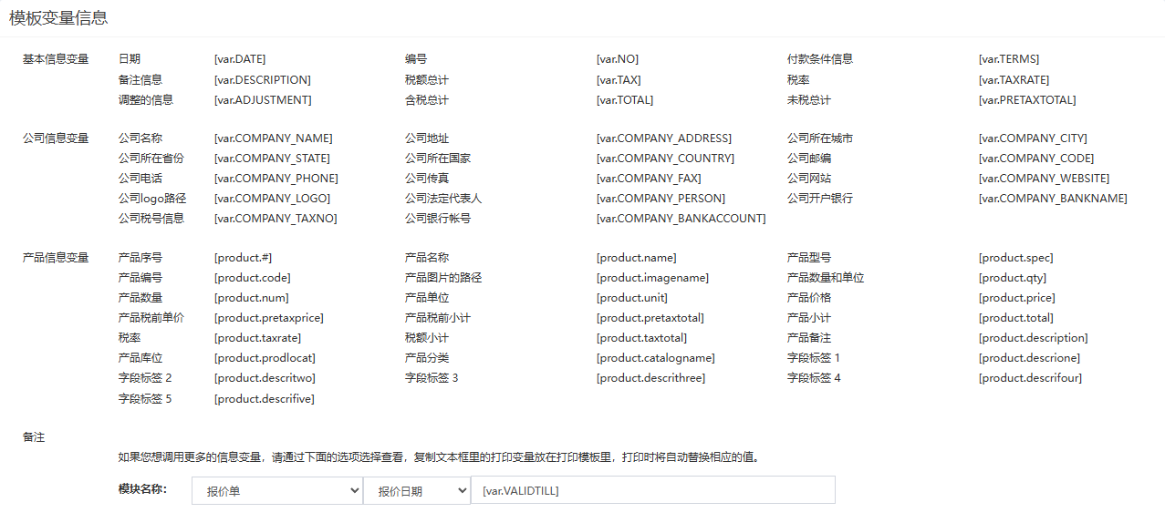Select the [var.TAXRATE] variable text

coord(1014,80)
